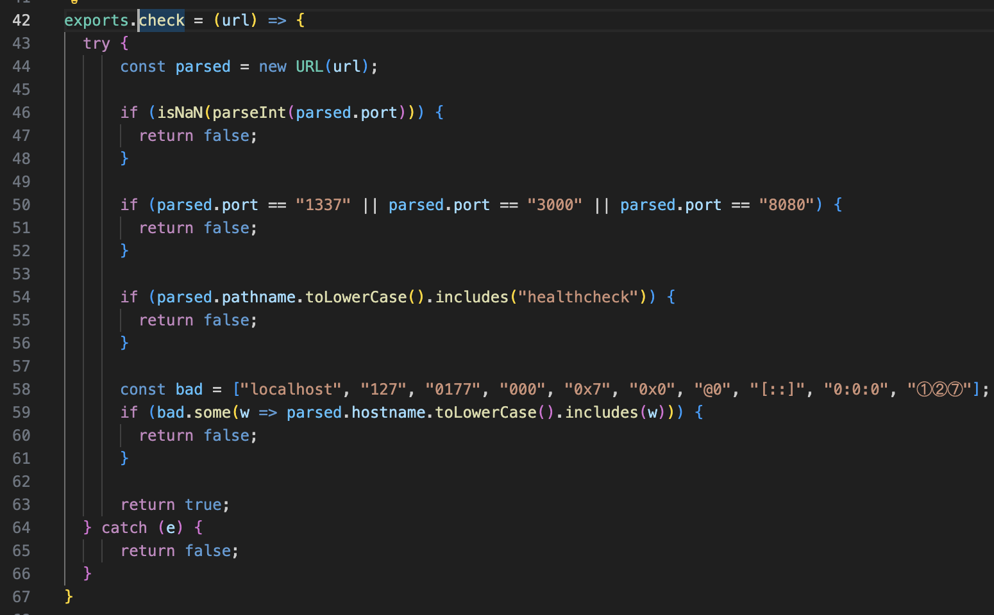Click 'true' in the return statement
This screenshot has height=615, width=994.
point(203,505)
